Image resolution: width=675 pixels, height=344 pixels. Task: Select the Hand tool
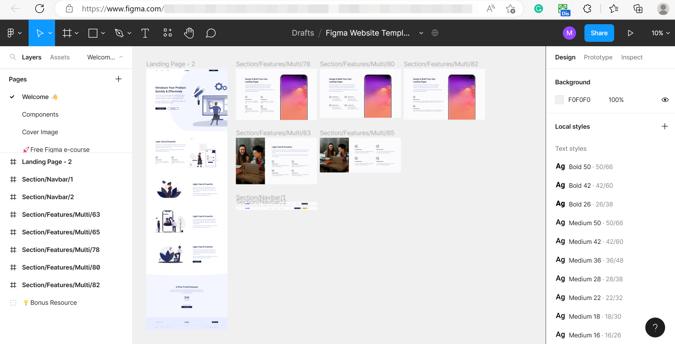tap(189, 33)
